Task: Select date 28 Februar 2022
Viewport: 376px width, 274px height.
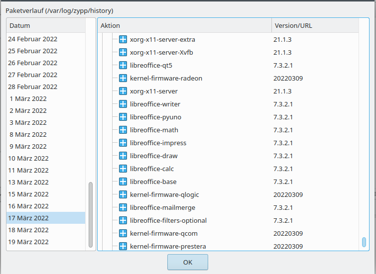Action: pos(46,87)
